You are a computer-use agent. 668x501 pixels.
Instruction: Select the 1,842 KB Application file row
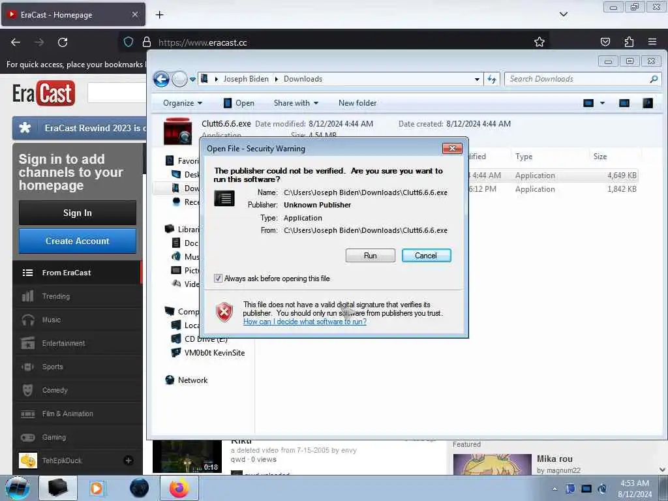553,189
